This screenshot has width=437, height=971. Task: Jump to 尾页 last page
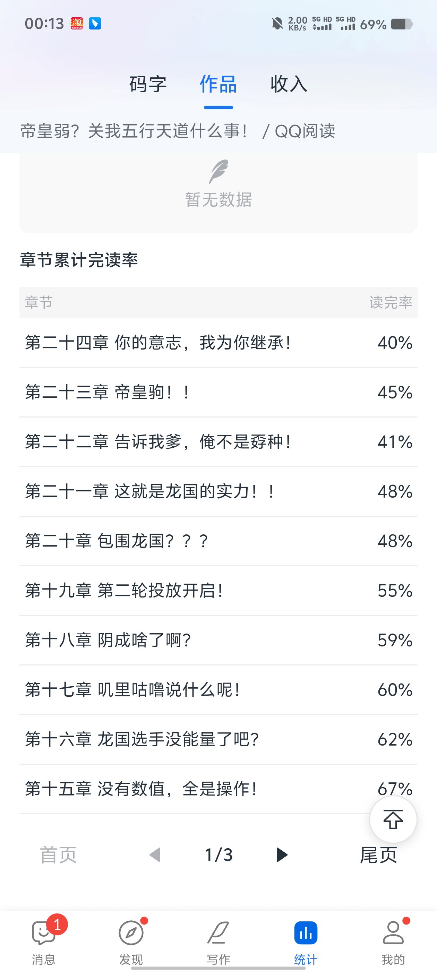click(x=378, y=855)
